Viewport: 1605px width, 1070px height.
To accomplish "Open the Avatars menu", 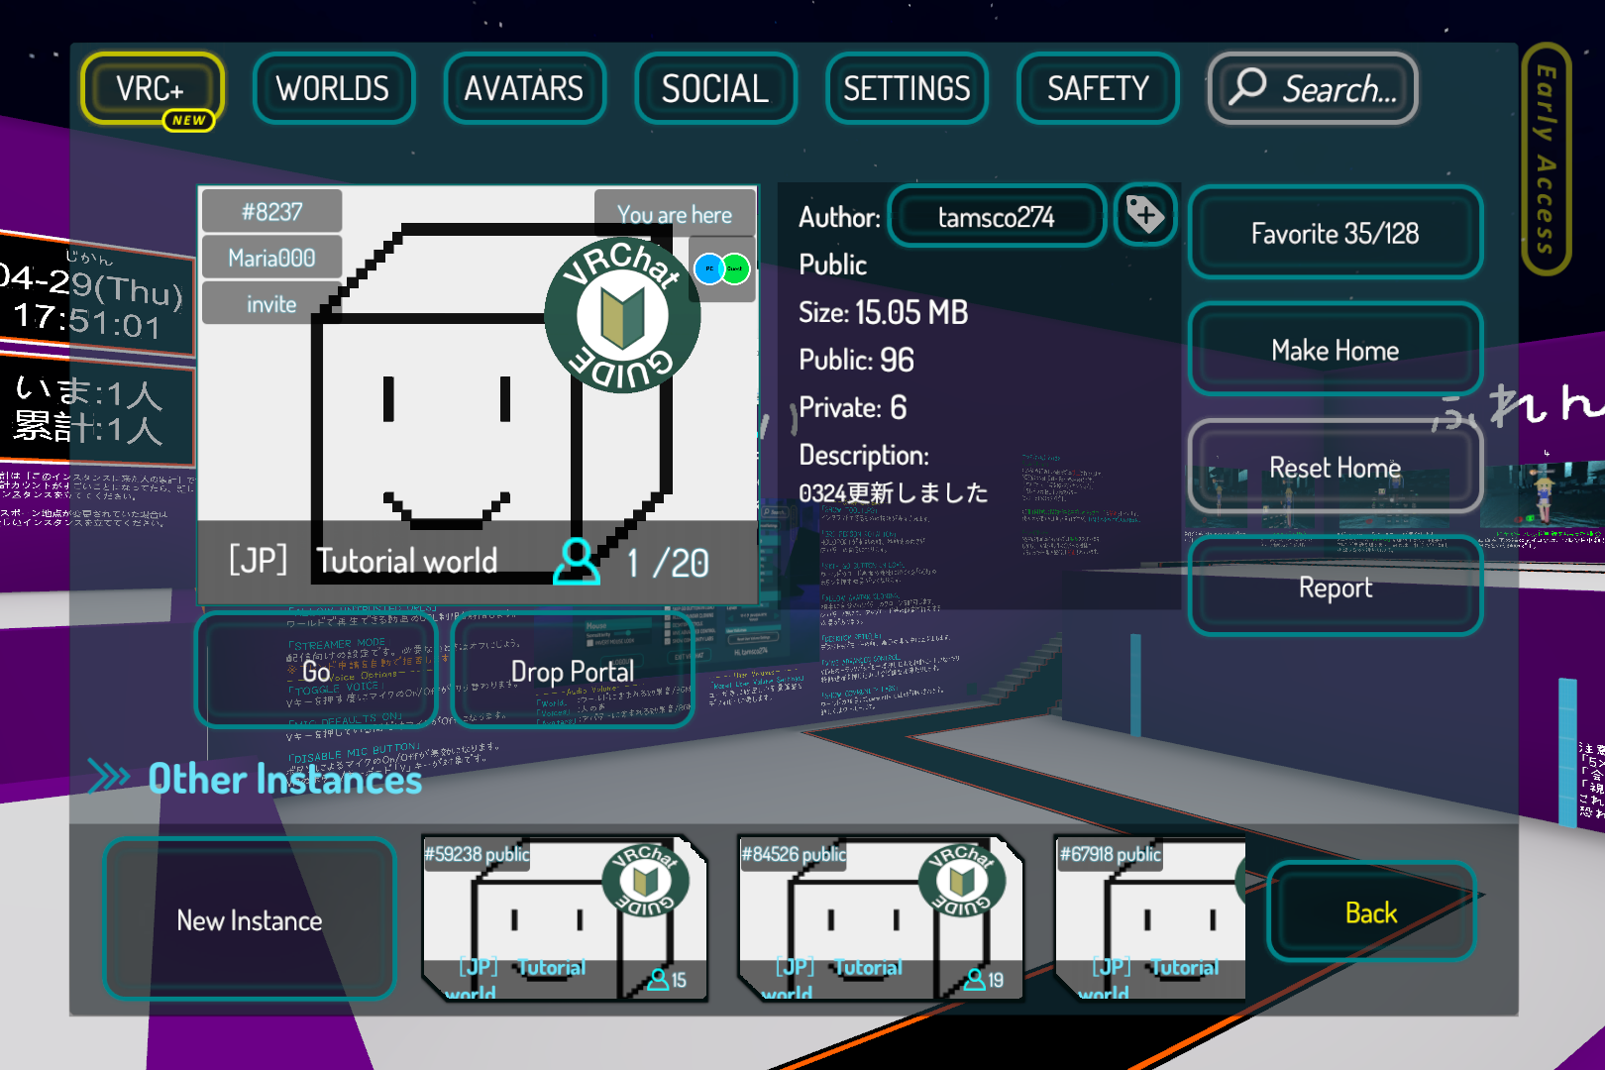I will click(524, 89).
